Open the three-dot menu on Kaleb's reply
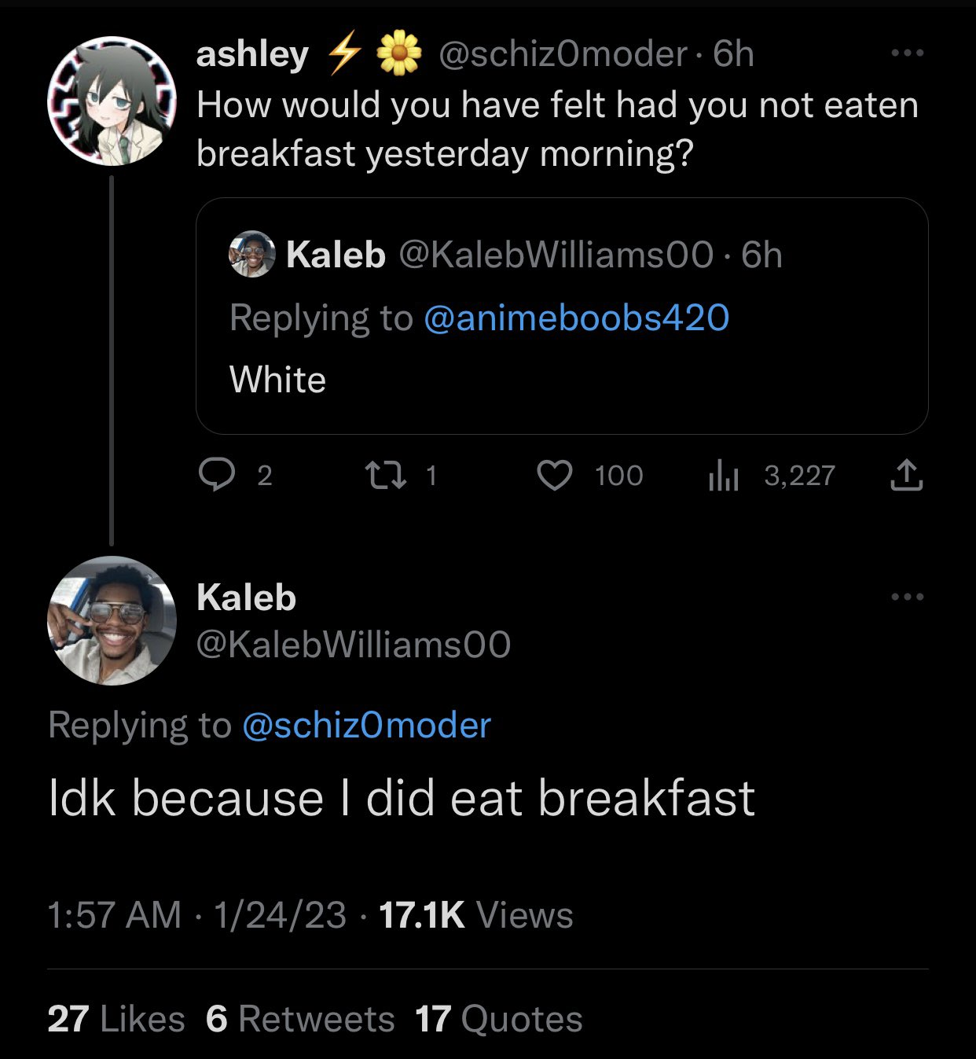 908,597
